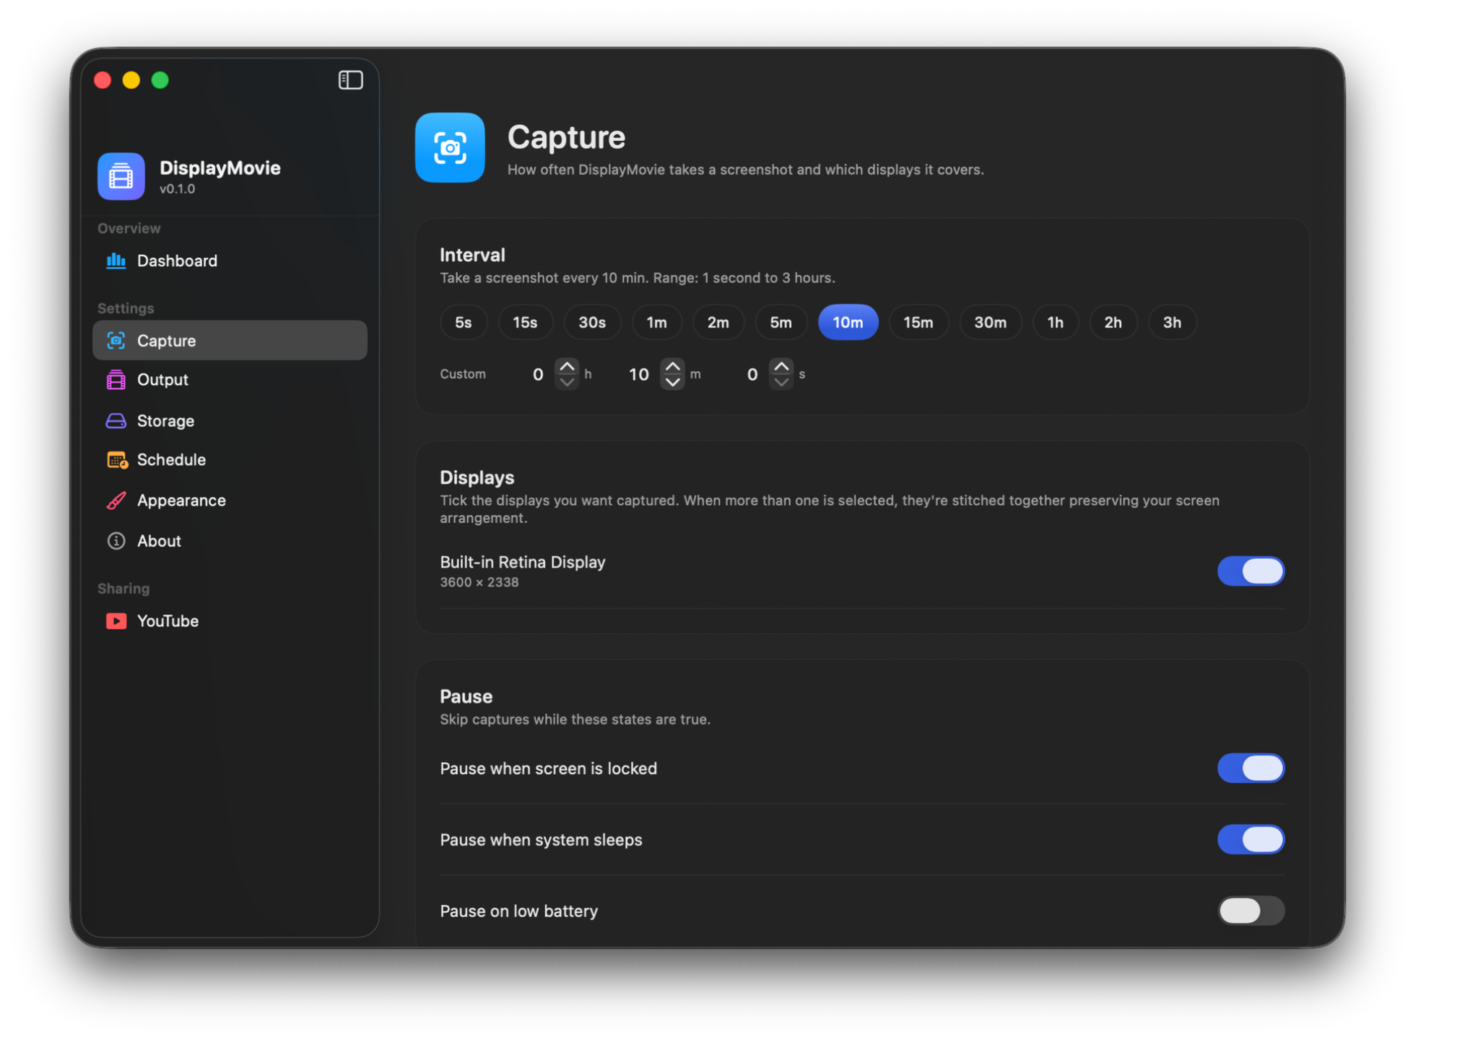Click the custom hours value field
The width and height of the screenshot is (1473, 1040).
click(537, 374)
